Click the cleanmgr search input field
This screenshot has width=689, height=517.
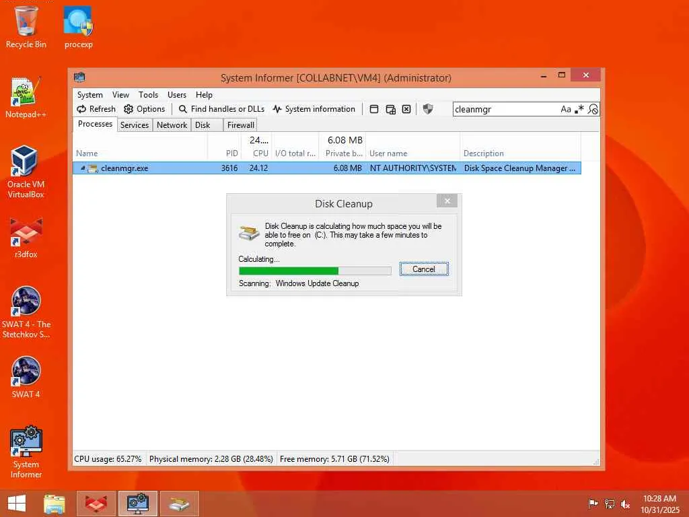(x=505, y=109)
